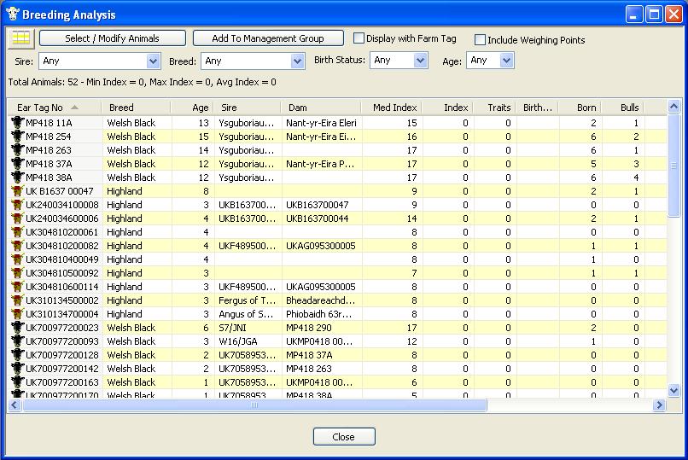
Task: Enable Include Weighing Points checkbox
Action: point(480,40)
